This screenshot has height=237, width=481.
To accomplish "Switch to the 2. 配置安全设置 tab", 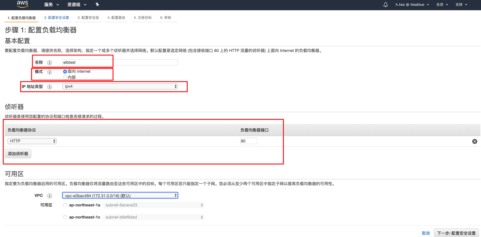I will pyautogui.click(x=56, y=18).
